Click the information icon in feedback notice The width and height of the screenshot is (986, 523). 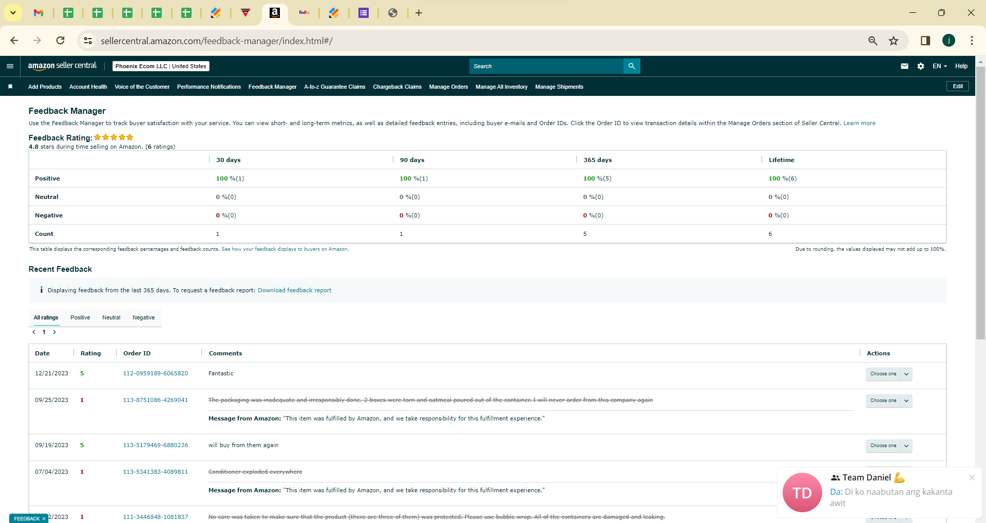pyautogui.click(x=41, y=290)
